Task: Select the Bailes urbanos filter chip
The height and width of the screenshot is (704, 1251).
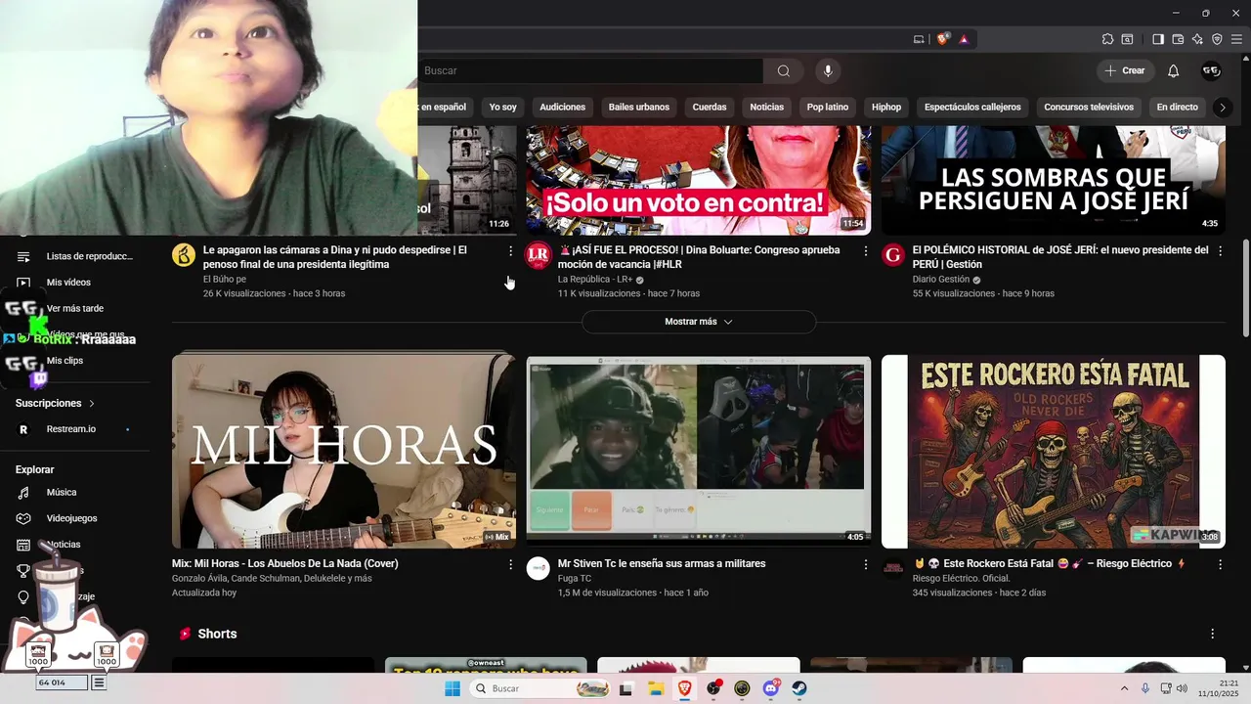Action: pos(639,107)
